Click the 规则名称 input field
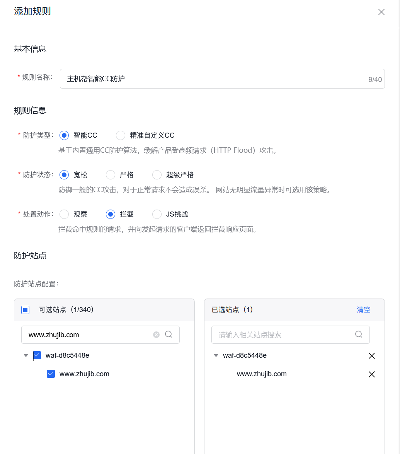The width and height of the screenshot is (400, 454). [x=222, y=79]
